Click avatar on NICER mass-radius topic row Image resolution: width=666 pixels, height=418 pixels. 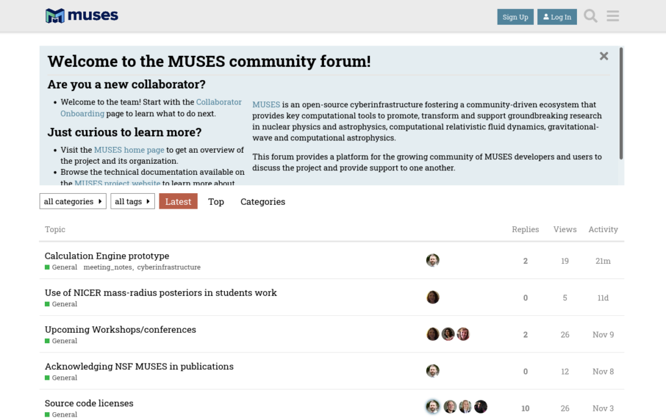pyautogui.click(x=433, y=297)
